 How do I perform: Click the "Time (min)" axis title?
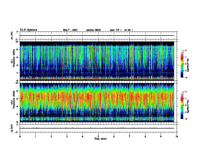(x=101, y=139)
